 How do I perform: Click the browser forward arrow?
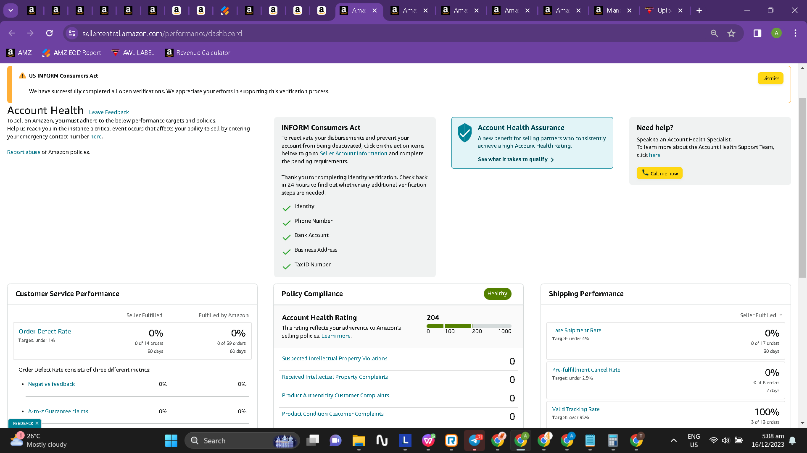click(x=30, y=33)
